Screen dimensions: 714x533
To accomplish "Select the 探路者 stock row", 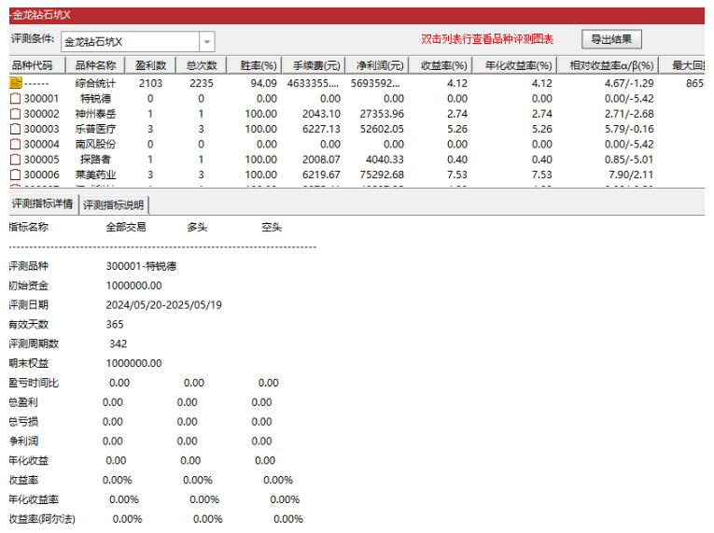I will [x=95, y=160].
